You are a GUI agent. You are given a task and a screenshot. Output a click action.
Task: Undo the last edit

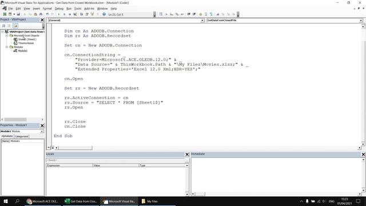(x=47, y=14)
